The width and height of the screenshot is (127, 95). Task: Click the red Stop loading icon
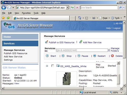(x=77, y=8)
